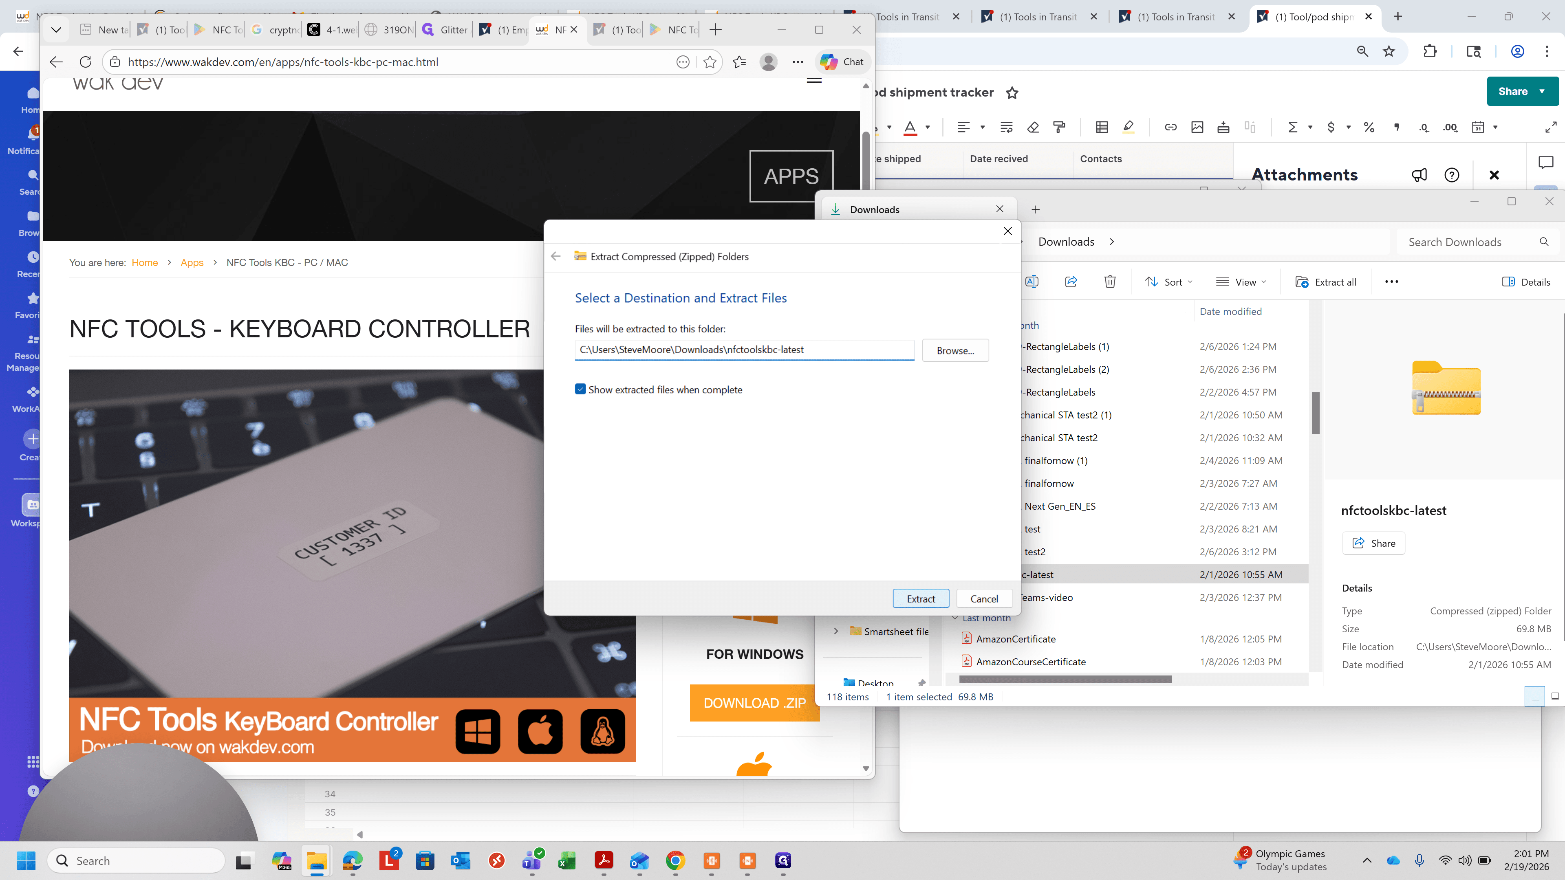Select the AmazonCertificate file row
Screen dimensions: 1565x880
coord(1127,639)
